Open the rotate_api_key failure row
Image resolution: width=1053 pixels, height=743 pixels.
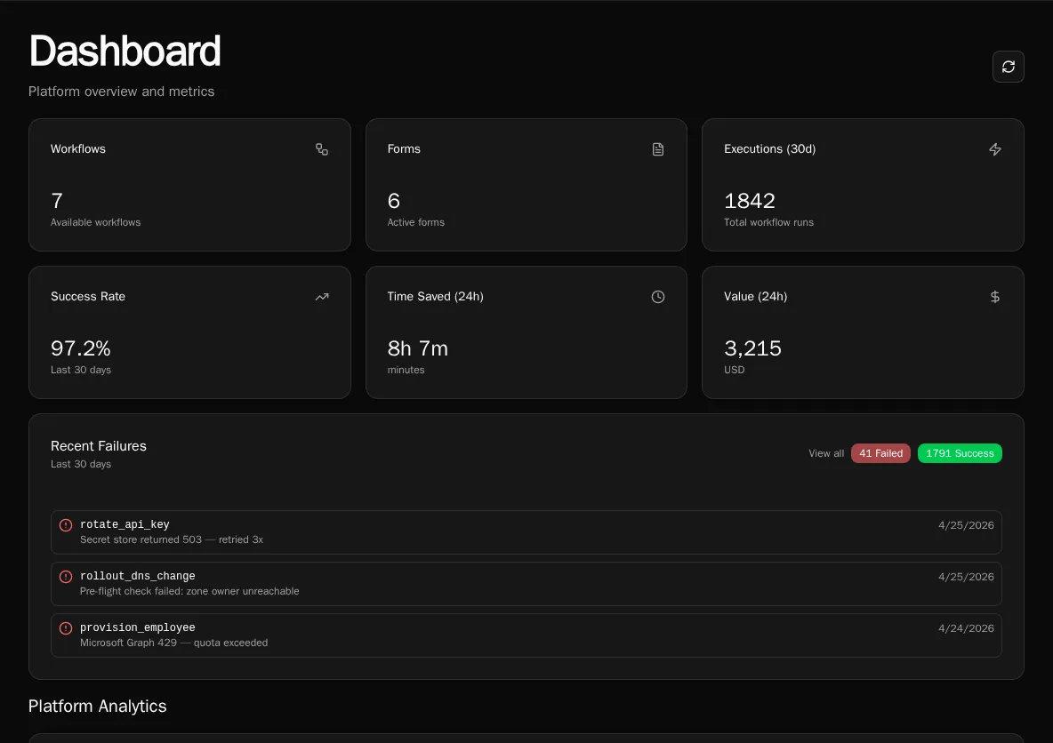point(526,532)
